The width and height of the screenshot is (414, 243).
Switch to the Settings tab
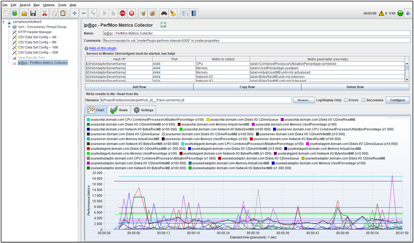143,110
